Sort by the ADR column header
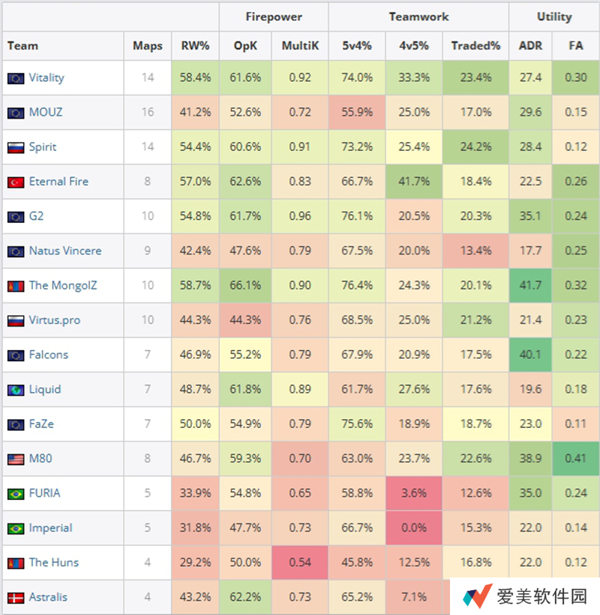The height and width of the screenshot is (615, 600). (x=530, y=46)
